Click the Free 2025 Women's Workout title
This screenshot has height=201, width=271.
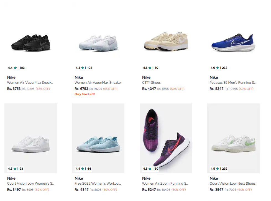coord(98,184)
